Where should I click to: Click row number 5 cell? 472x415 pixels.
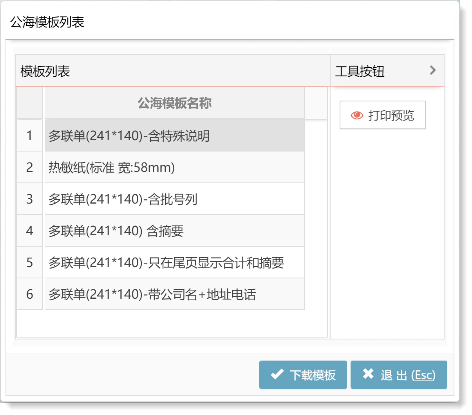(29, 263)
